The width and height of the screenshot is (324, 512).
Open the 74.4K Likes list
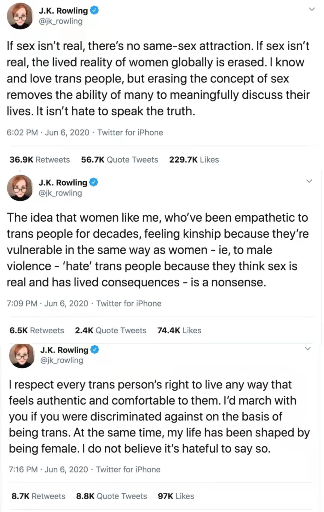pos(179,330)
